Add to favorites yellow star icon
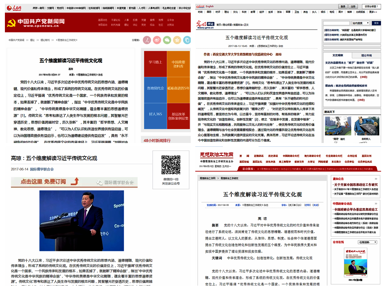Image resolution: width=386 pixels, height=289 pixels. pos(177,40)
